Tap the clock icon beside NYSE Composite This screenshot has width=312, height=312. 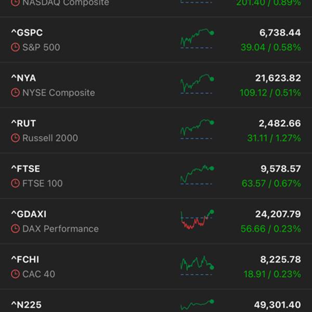tap(15, 93)
